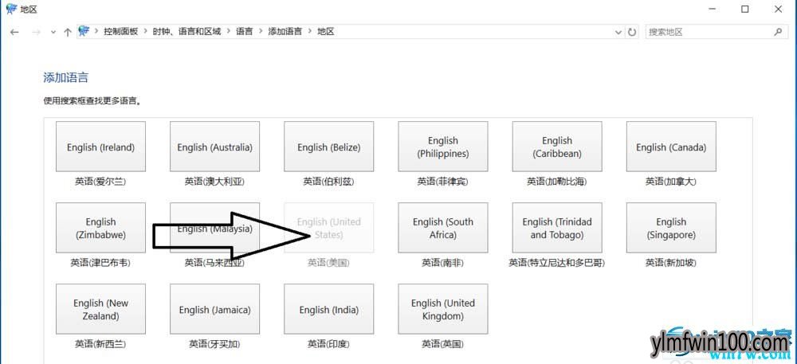This screenshot has width=797, height=364.
Task: Click the 英语(英国) label
Action: tap(442, 344)
